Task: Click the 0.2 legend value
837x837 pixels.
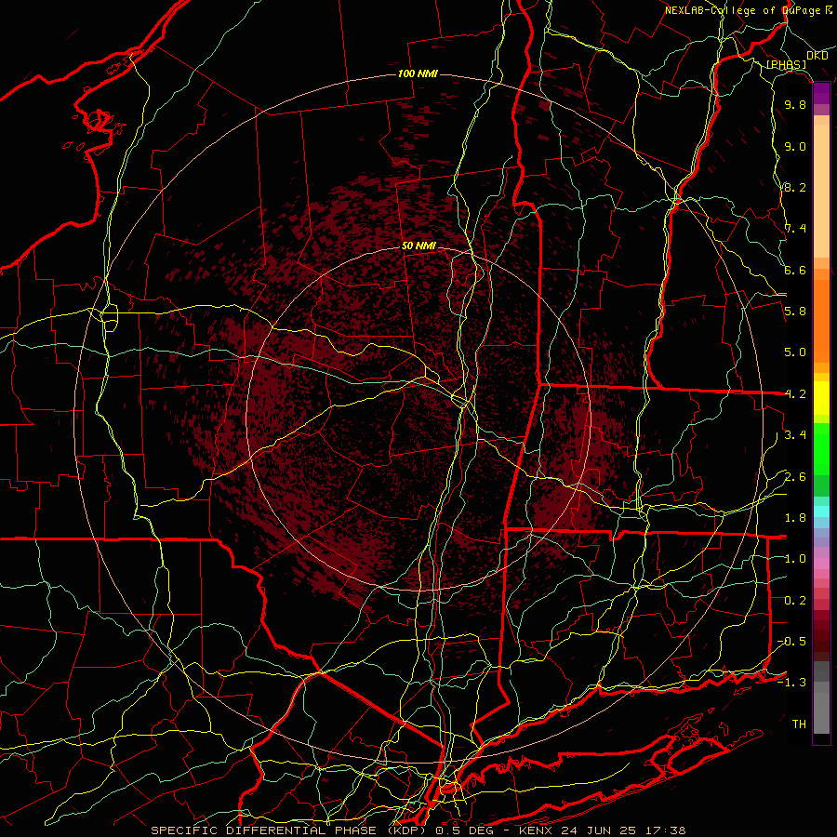Action: coord(795,601)
